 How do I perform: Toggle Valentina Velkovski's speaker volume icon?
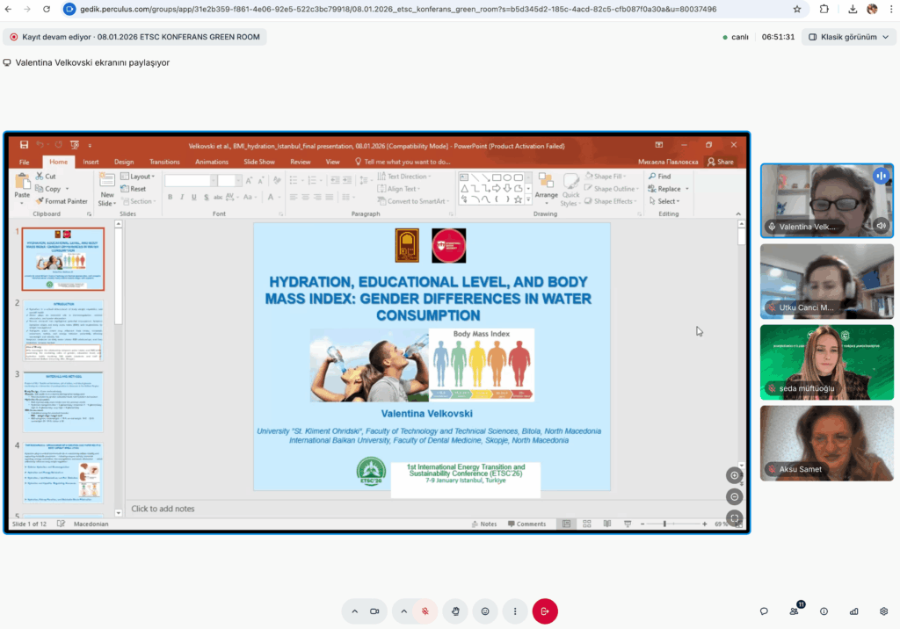882,226
